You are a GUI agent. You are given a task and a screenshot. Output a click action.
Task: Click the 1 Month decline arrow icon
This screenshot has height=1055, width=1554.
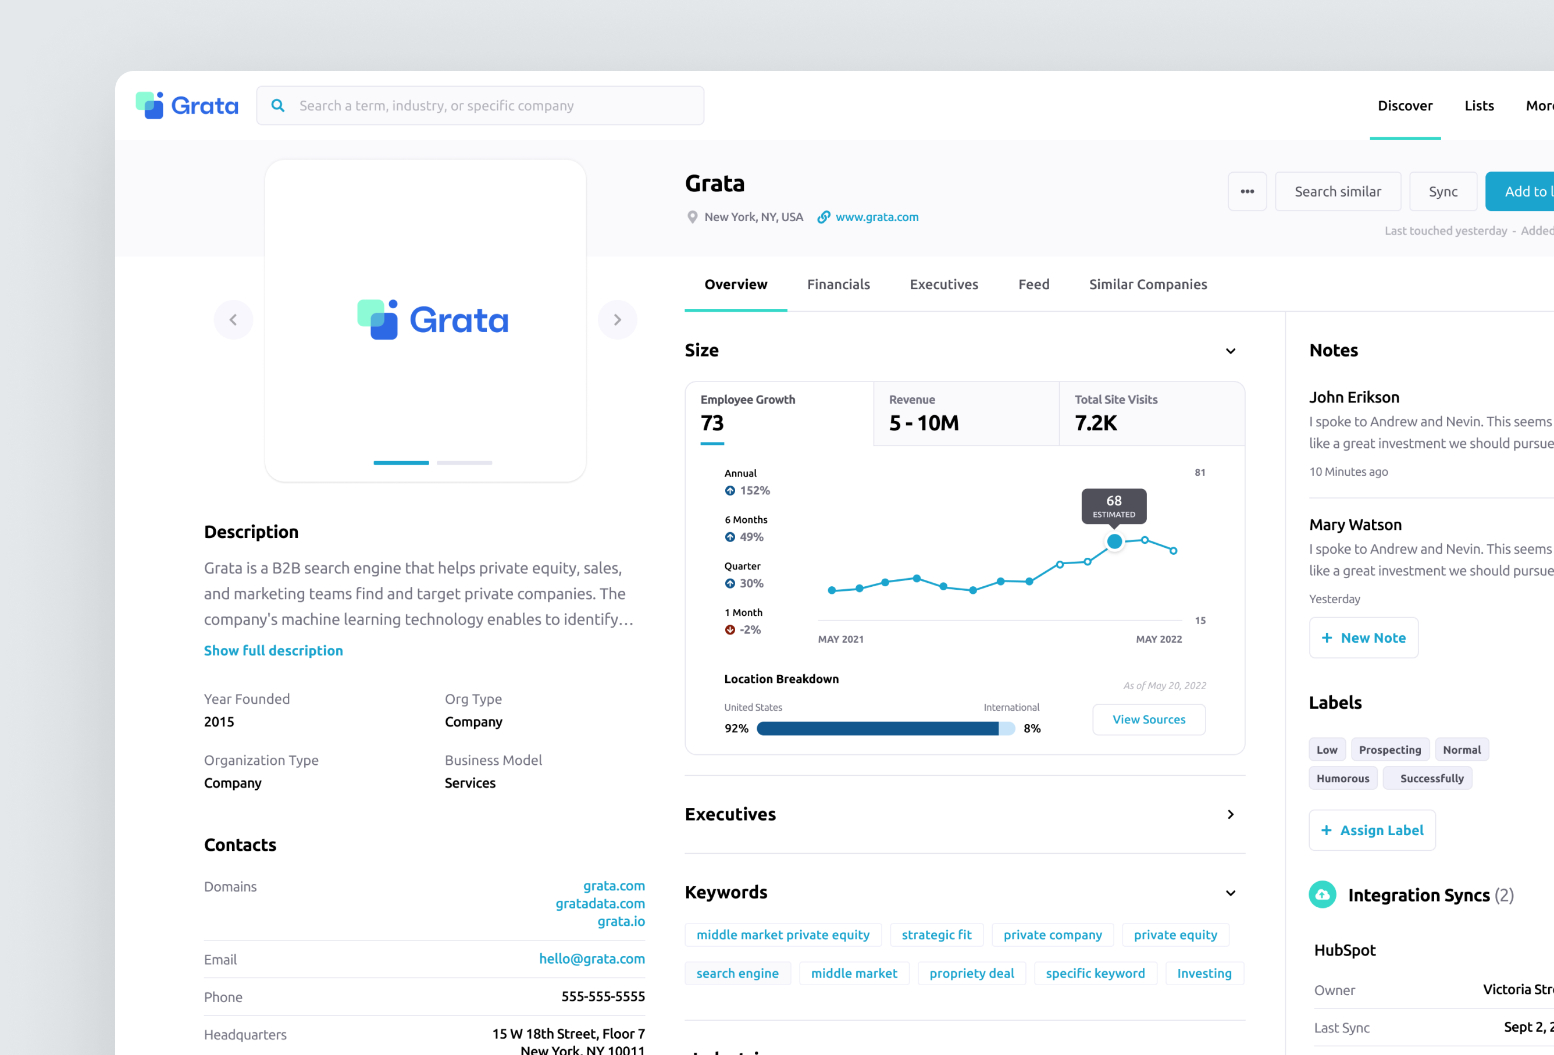coord(729,630)
